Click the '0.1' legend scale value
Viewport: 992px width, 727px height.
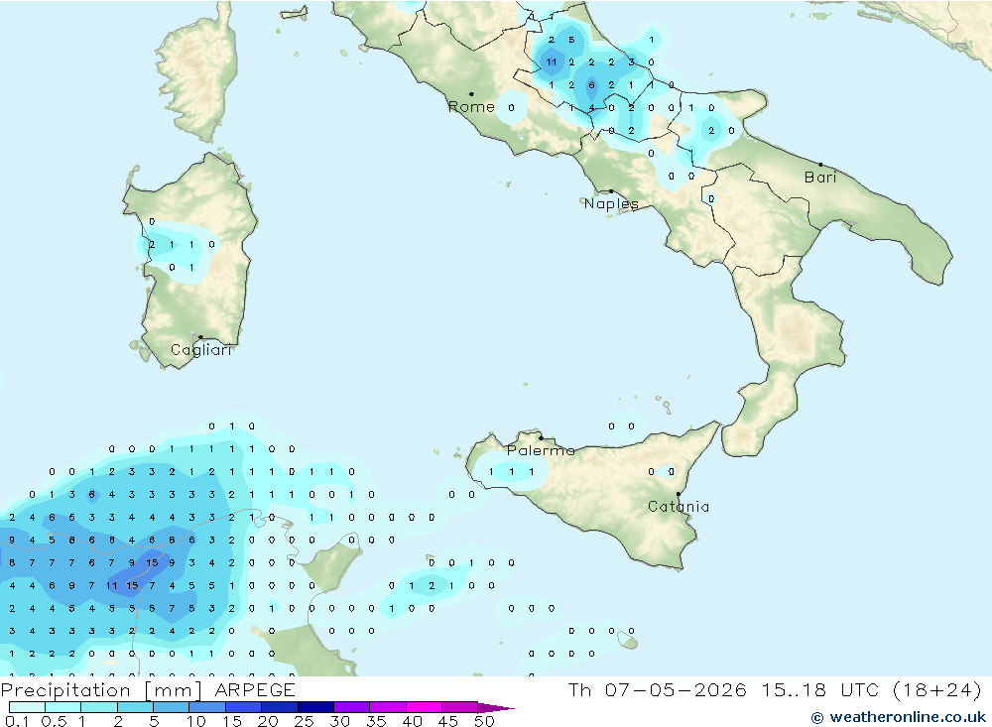coord(17,721)
